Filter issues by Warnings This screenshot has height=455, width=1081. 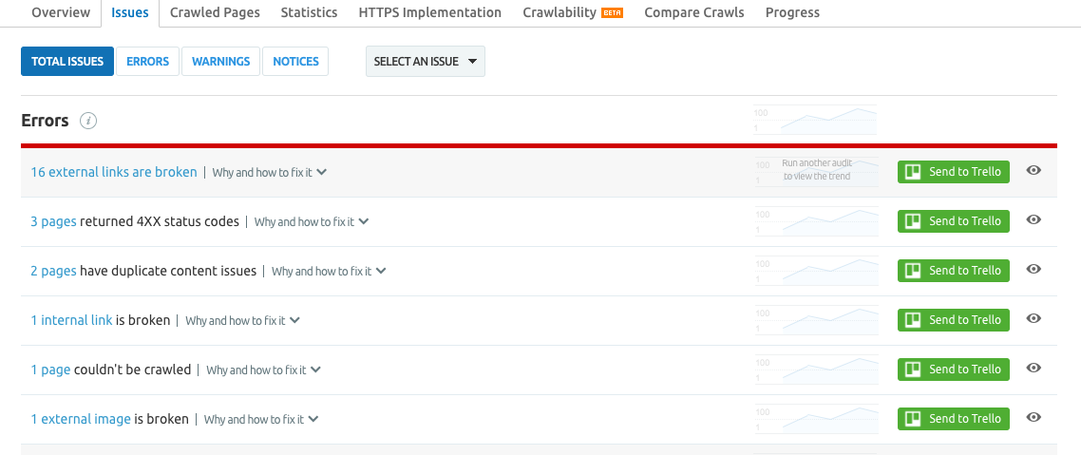[x=220, y=62]
